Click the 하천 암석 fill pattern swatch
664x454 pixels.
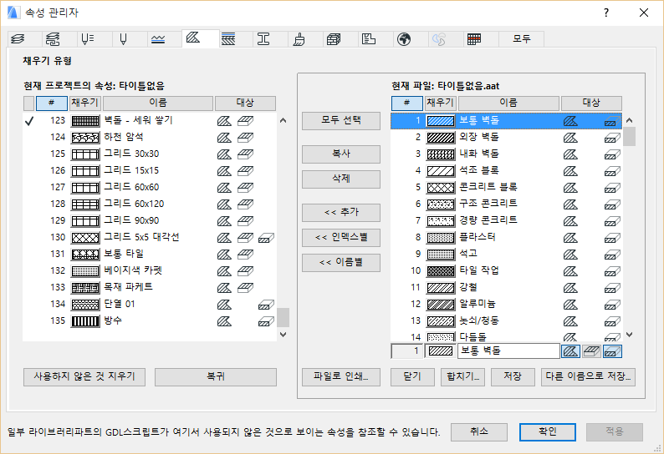(x=85, y=138)
